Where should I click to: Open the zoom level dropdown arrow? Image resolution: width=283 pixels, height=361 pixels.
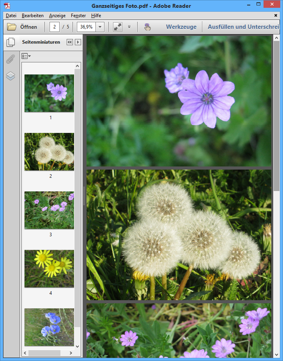(100, 27)
